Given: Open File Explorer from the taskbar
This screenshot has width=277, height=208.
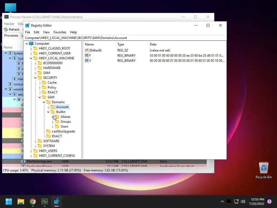Looking at the screenshot, I should pyautogui.click(x=21, y=201).
